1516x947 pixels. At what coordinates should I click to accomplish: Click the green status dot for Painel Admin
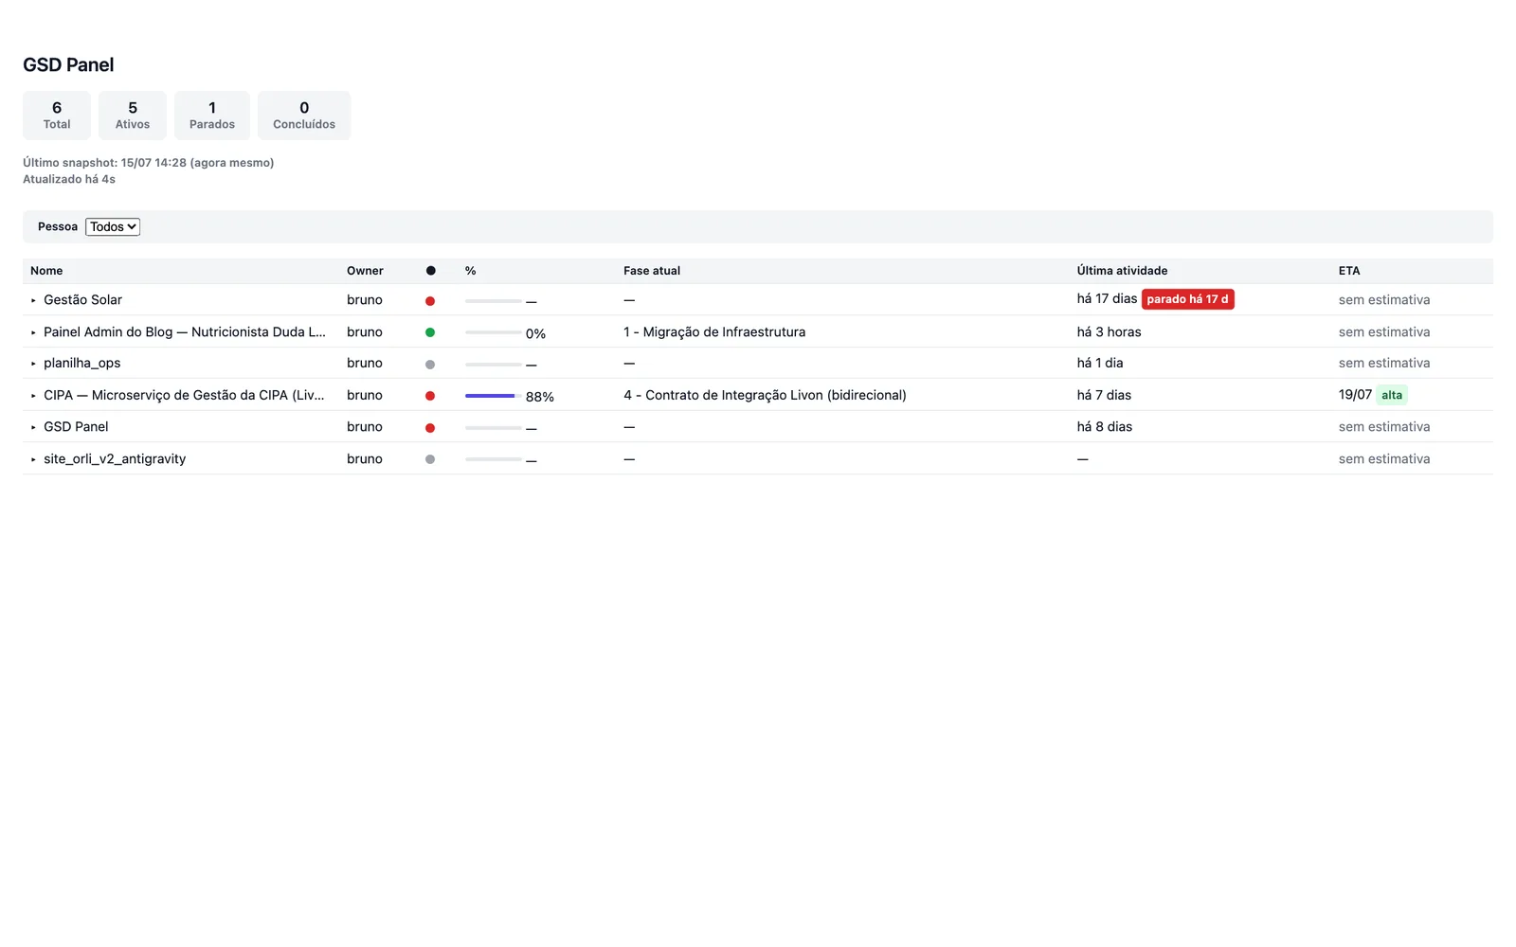point(430,332)
